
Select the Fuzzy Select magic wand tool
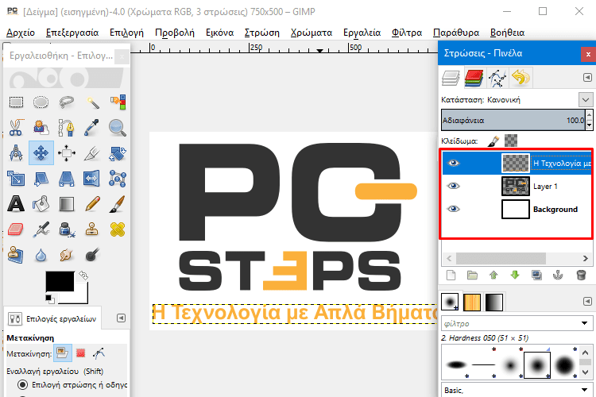click(92, 102)
